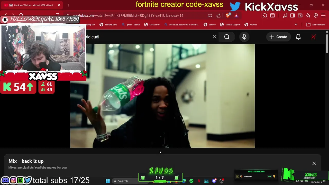Open Leo AI sparkle icon

click(308, 15)
